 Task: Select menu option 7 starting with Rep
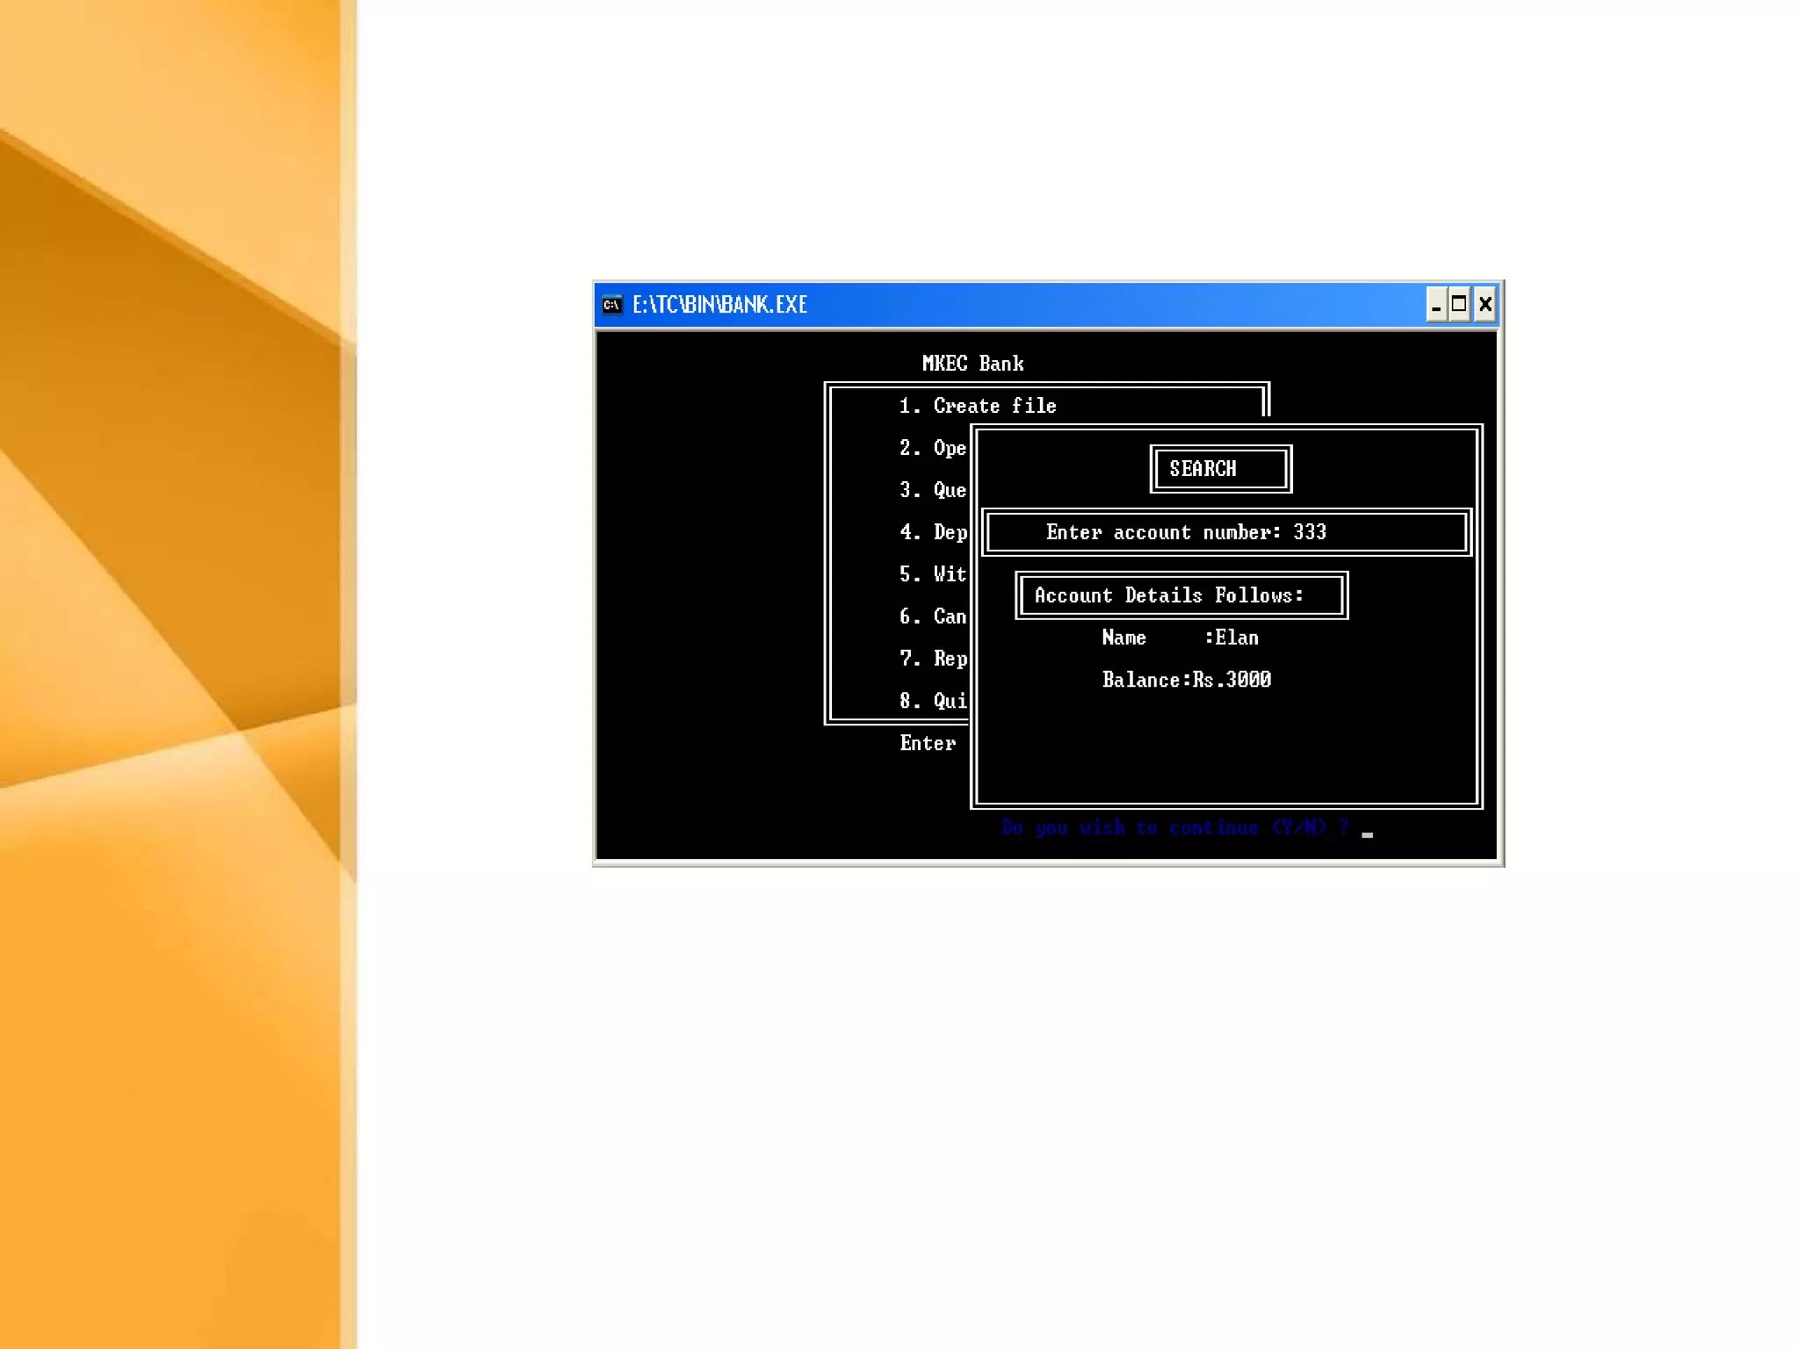(x=932, y=659)
